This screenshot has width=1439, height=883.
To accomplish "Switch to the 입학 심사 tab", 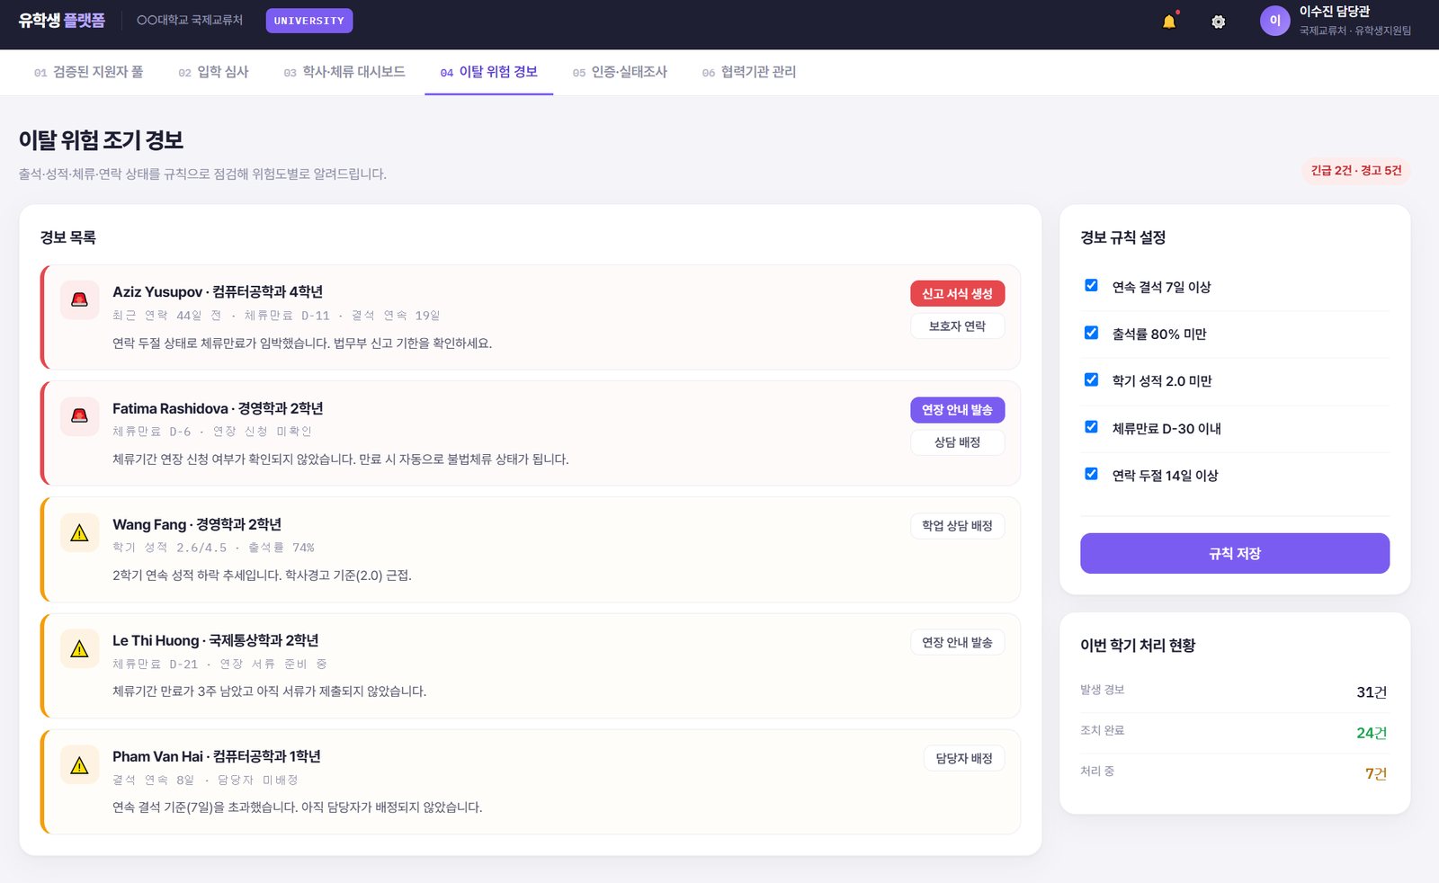I will coord(213,72).
